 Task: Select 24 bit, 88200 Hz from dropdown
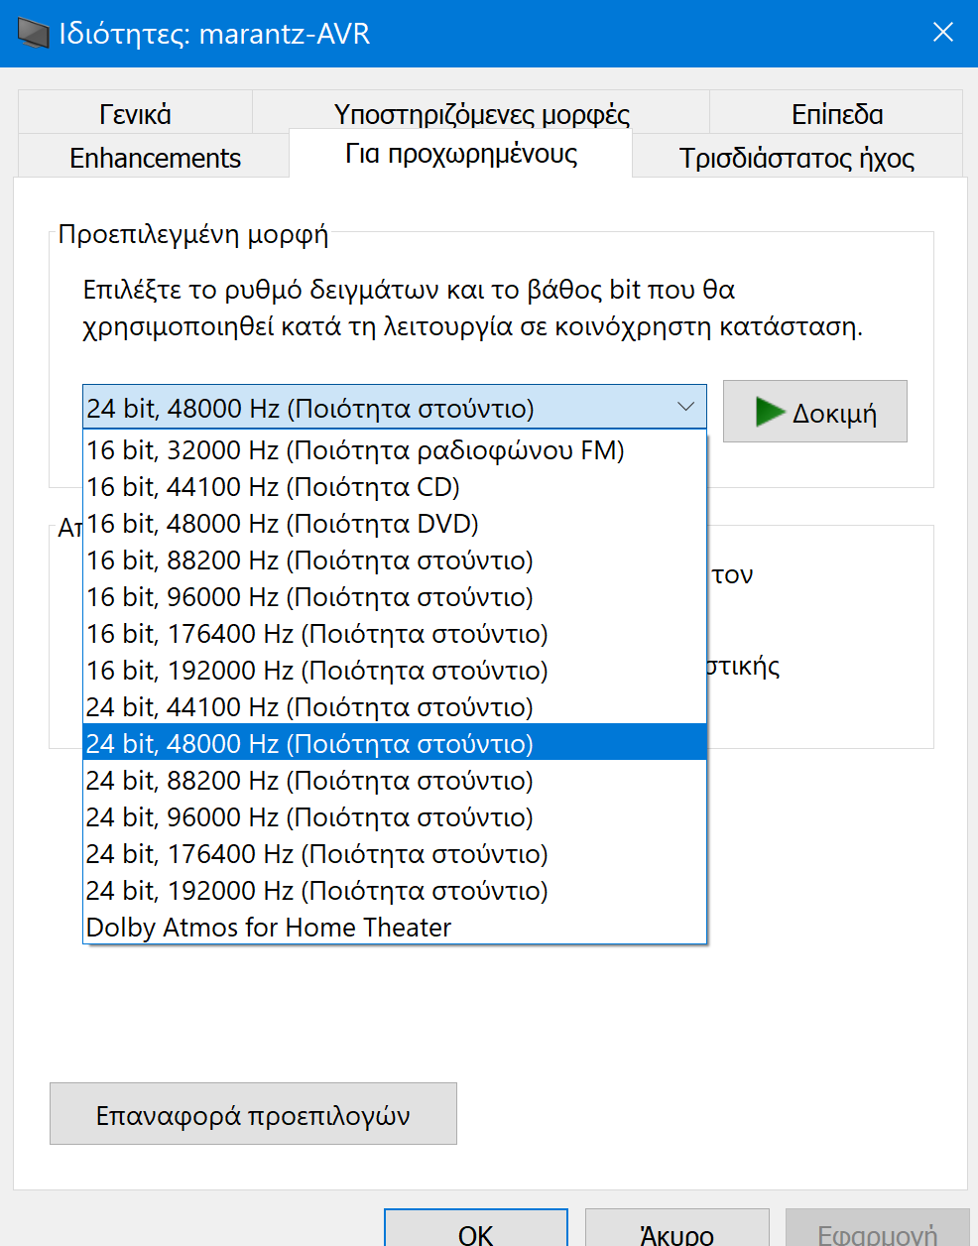pos(308,780)
